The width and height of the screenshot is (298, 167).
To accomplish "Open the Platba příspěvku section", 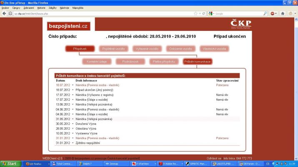I will 164,62.
